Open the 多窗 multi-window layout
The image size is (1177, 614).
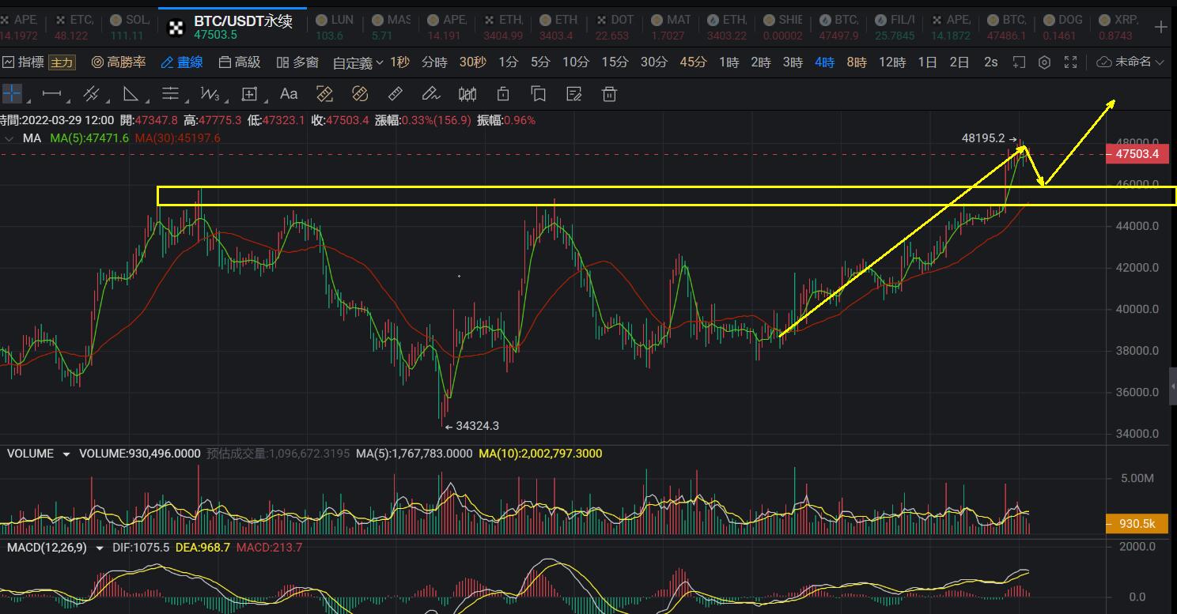297,62
